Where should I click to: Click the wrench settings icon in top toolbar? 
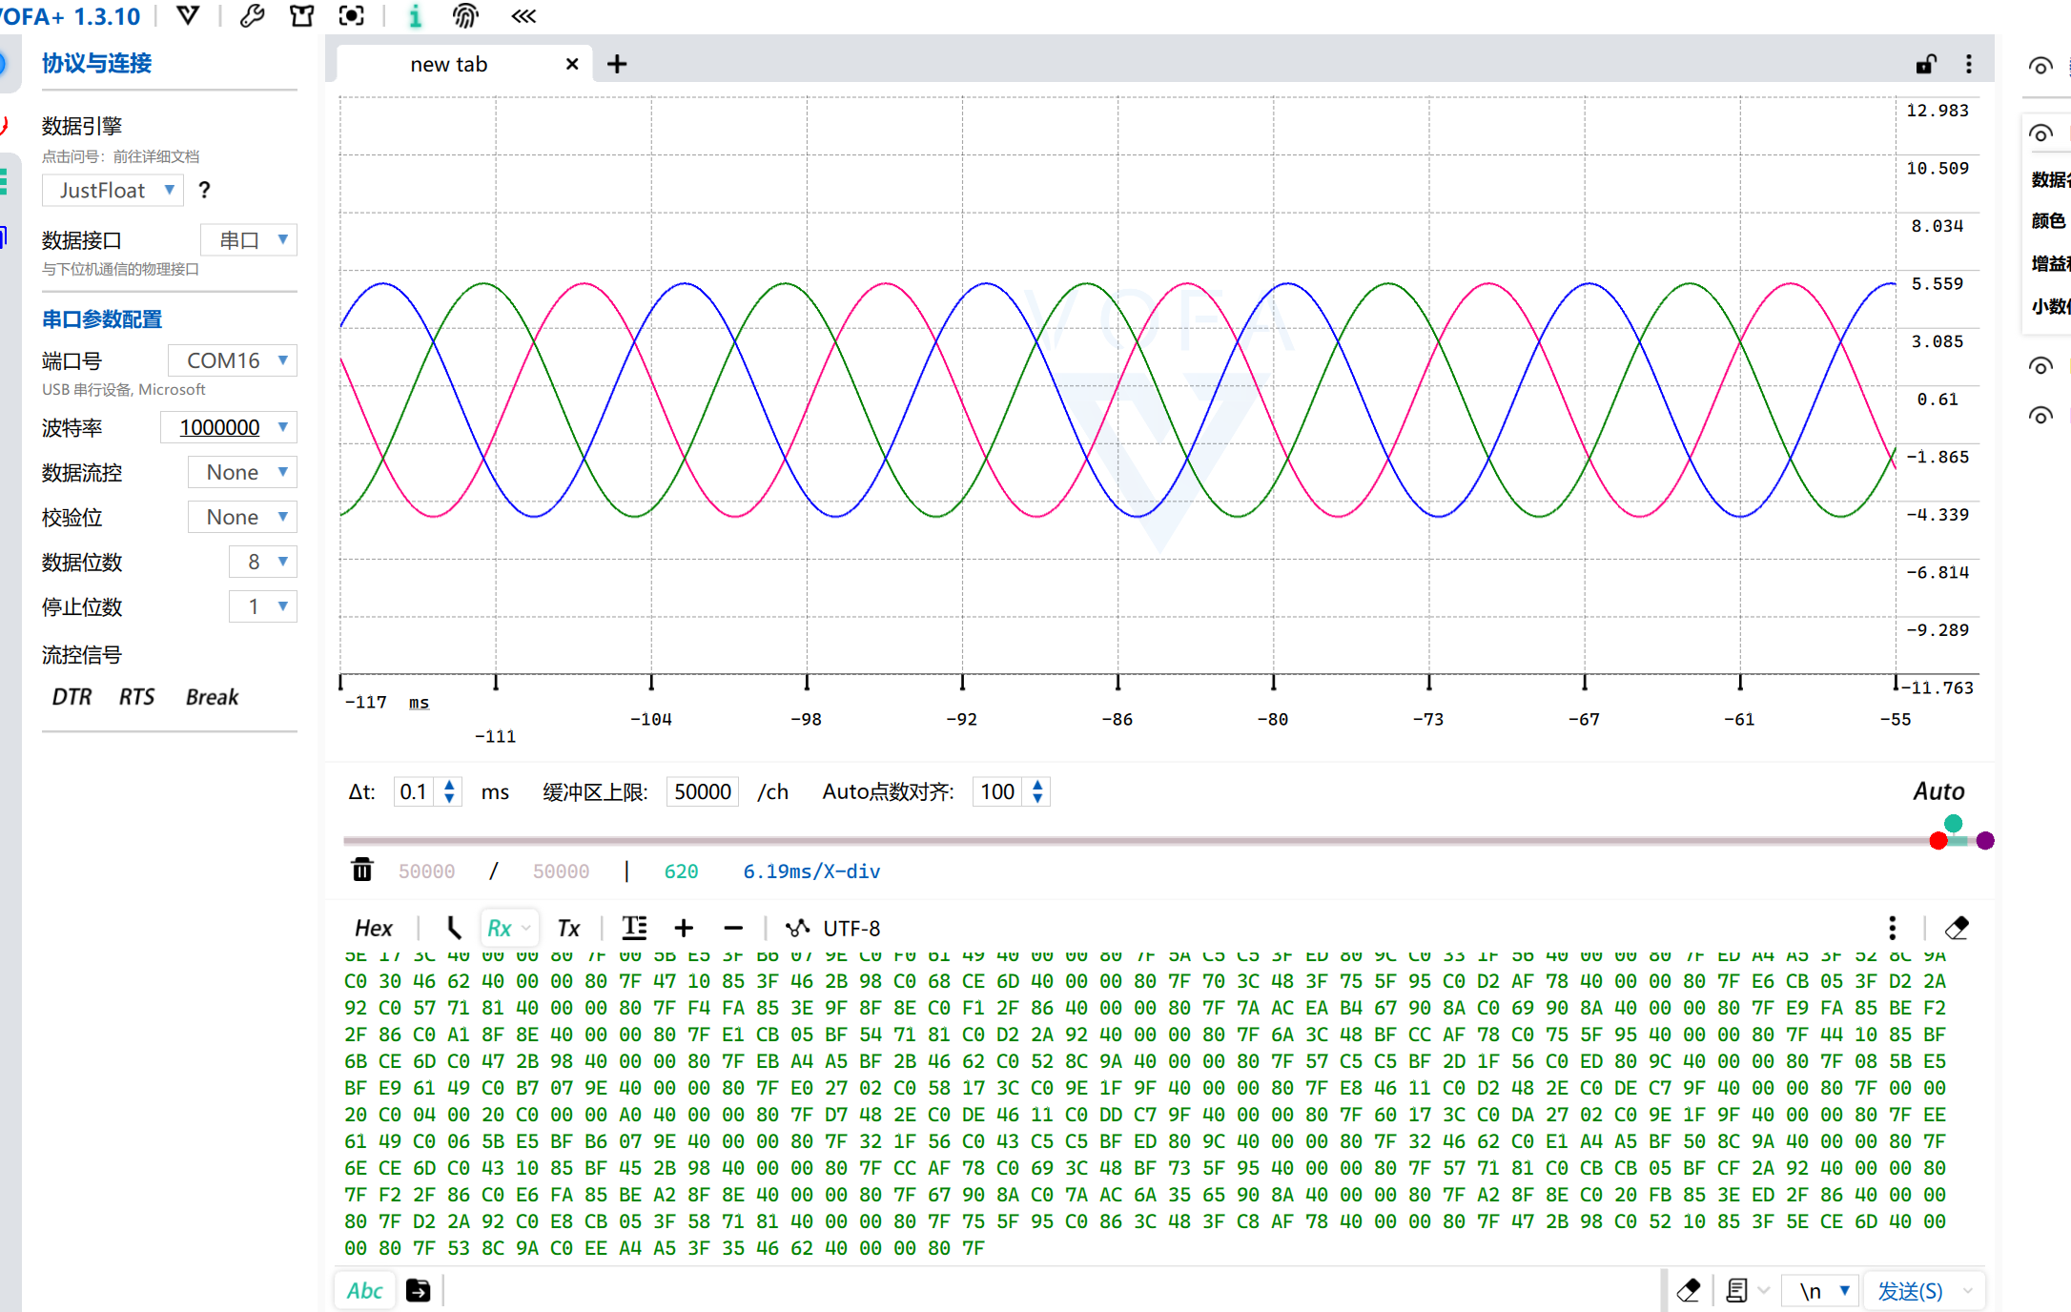coord(252,16)
